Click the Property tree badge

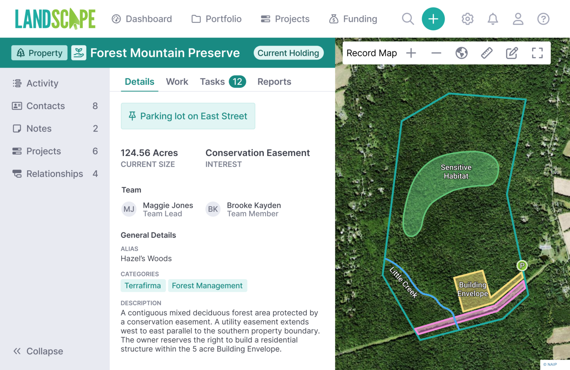pos(39,53)
